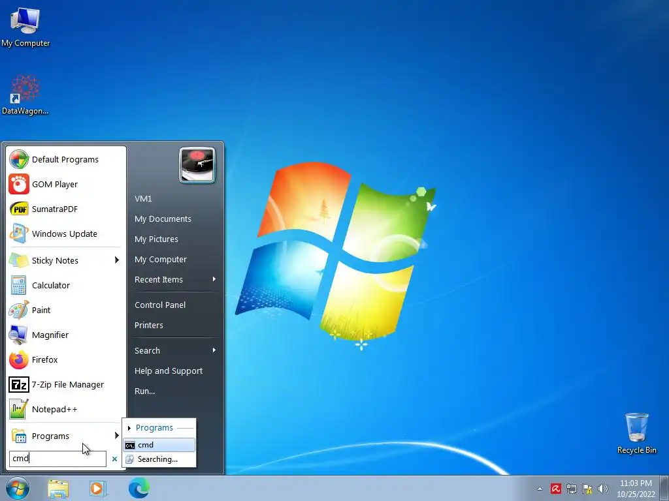Expand the Recent Items submenu arrow

point(214,279)
